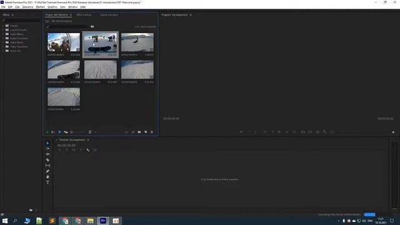Open Windows notification center icon
400x225 pixels.
(392, 221)
